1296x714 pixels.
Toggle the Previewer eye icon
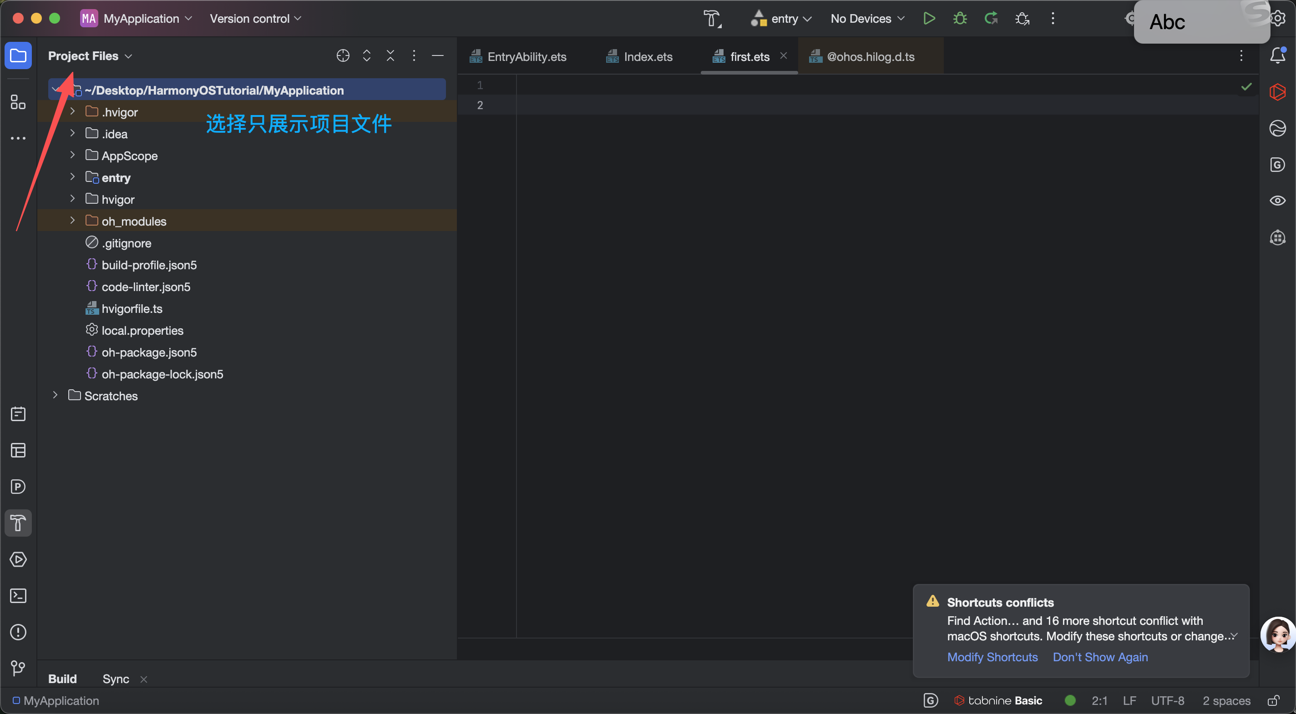[1277, 201]
